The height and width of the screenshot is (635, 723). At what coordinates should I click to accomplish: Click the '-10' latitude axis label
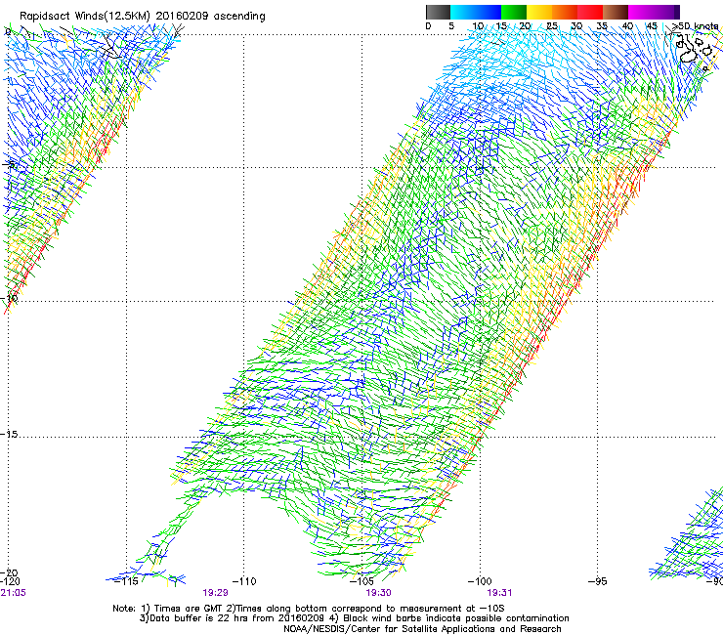coord(9,298)
